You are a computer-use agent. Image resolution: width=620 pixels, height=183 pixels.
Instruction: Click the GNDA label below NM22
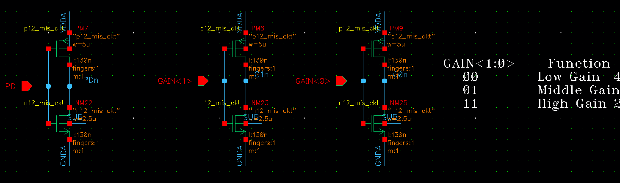tap(64, 156)
